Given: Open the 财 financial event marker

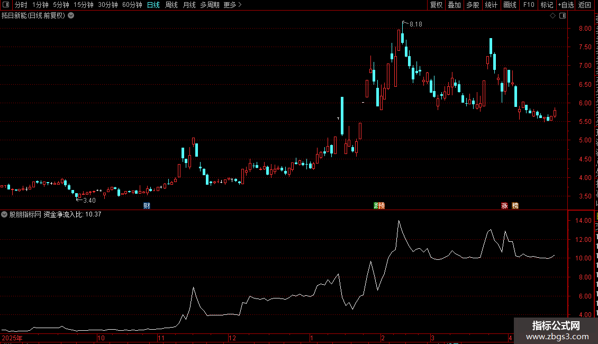Looking at the screenshot, I should click(x=147, y=206).
